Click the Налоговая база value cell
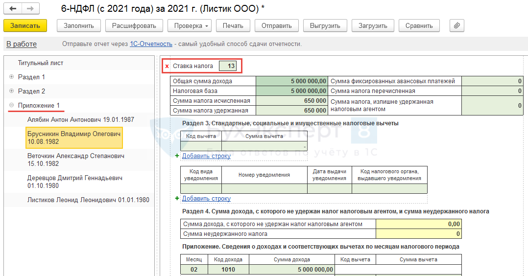The width and height of the screenshot is (528, 276). [291, 91]
